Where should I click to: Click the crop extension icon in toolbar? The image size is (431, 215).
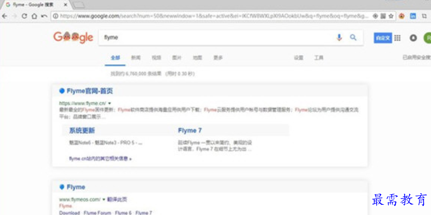pyautogui.click(x=424, y=16)
